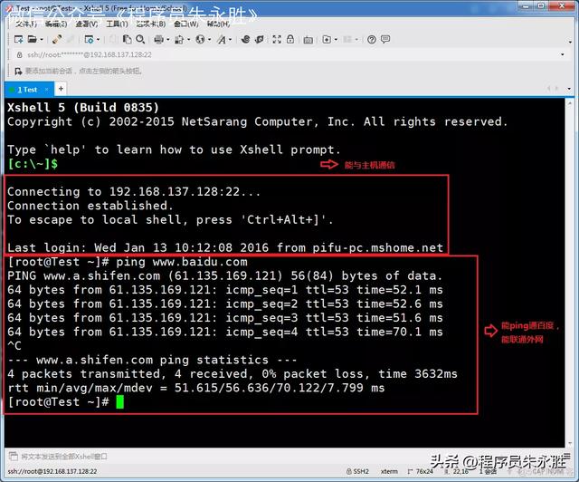Click the address bar lock icon
579x482 pixels.
pos(20,54)
